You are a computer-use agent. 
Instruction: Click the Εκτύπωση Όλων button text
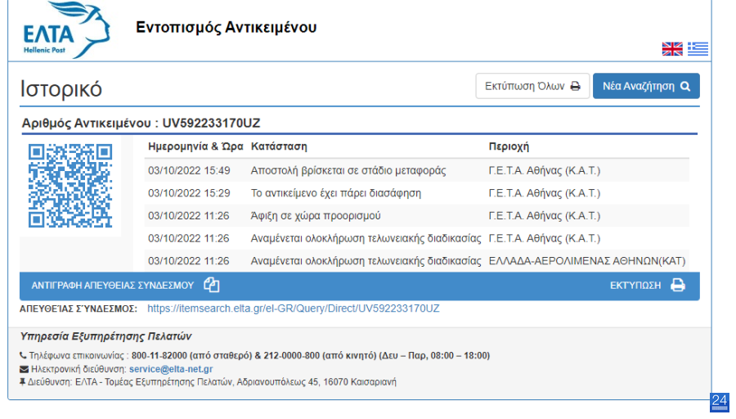(524, 87)
